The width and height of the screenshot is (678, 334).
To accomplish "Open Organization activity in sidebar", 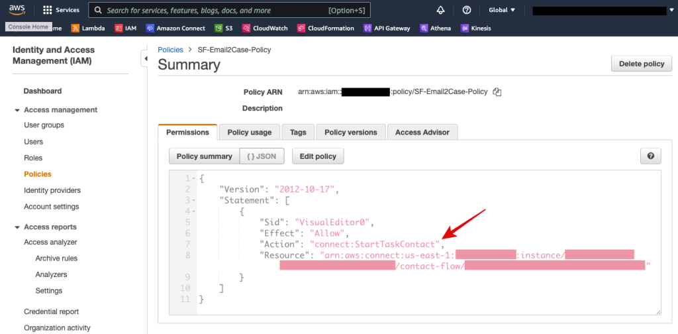I will (57, 327).
